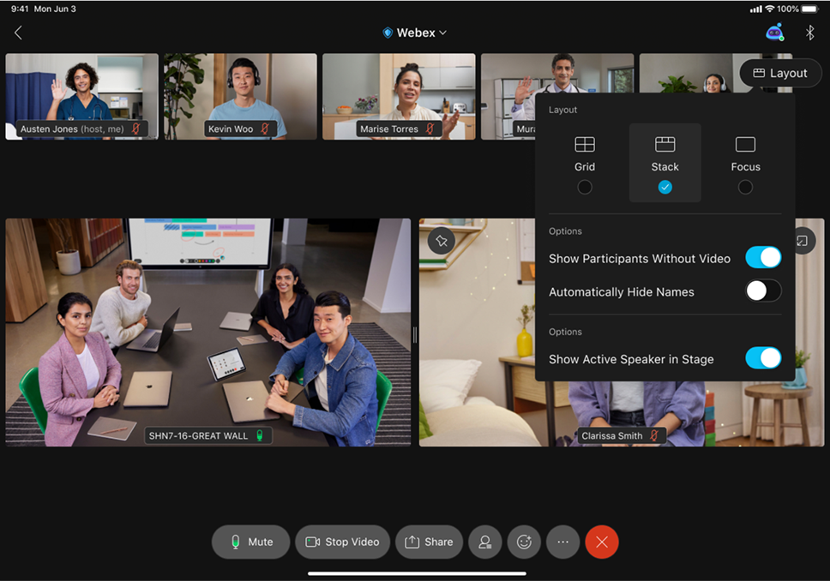Choose the Focus layout option
830x581 pixels.
coord(745,163)
